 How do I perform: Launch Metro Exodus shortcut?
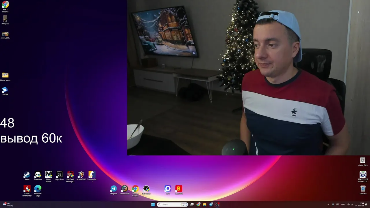click(49, 177)
